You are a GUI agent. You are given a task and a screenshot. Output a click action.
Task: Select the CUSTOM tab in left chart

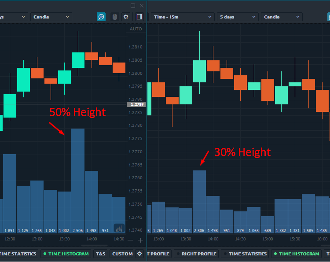[x=122, y=254]
